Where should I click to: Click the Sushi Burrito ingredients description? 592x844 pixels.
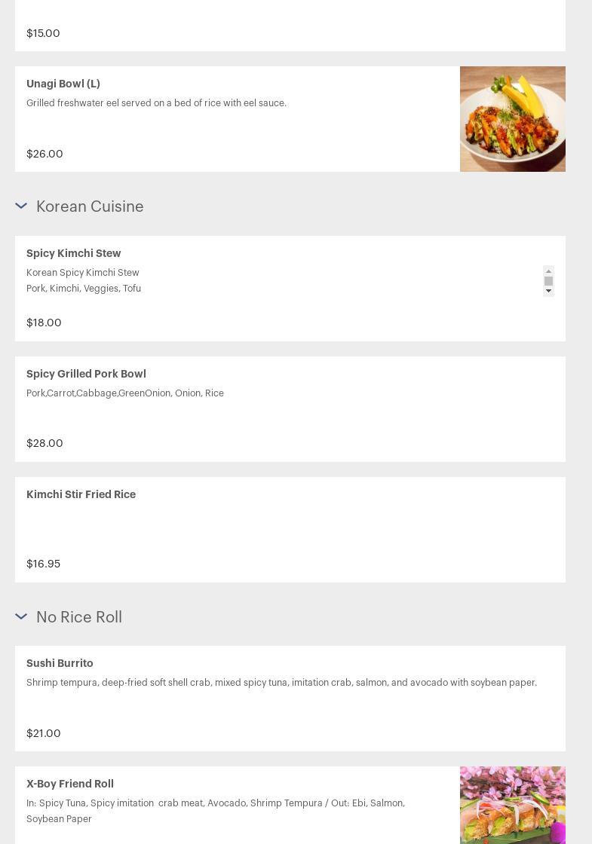pos(281,683)
